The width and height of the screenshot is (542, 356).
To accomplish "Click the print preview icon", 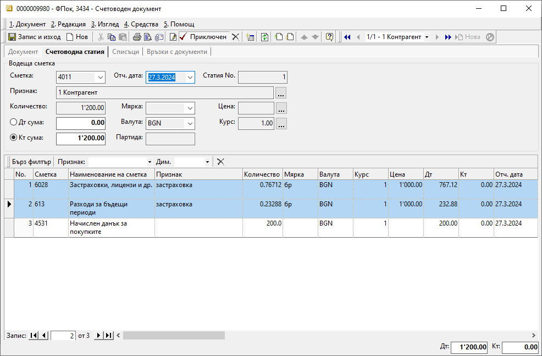I will pyautogui.click(x=147, y=37).
